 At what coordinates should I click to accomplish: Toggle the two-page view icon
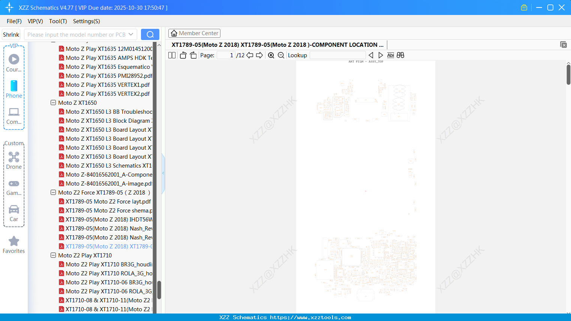point(172,55)
